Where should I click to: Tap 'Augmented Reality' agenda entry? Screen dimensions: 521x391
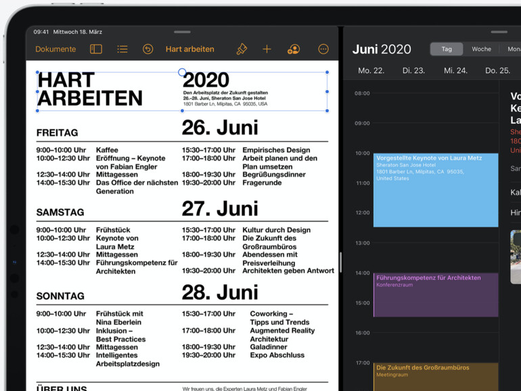(x=282, y=331)
